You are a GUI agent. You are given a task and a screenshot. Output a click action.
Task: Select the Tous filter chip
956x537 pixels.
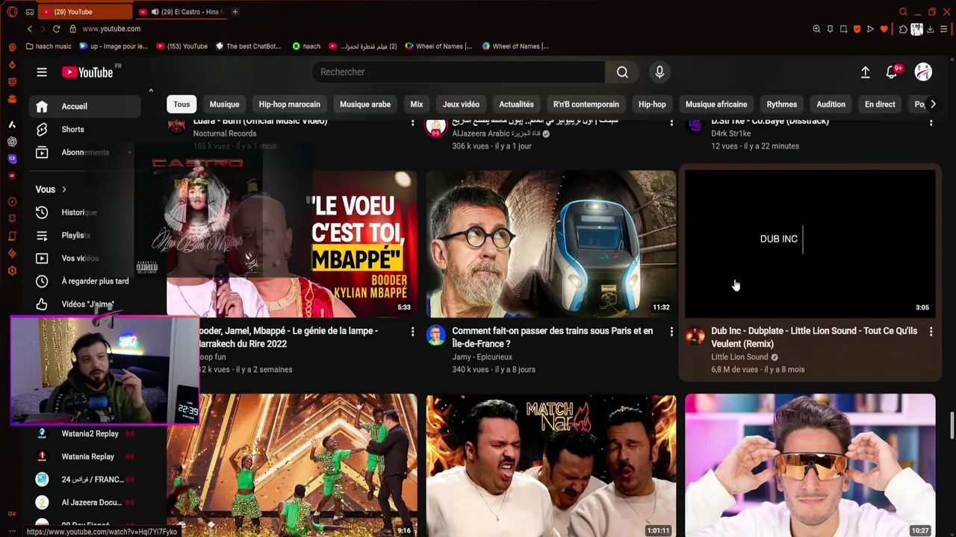(x=181, y=104)
